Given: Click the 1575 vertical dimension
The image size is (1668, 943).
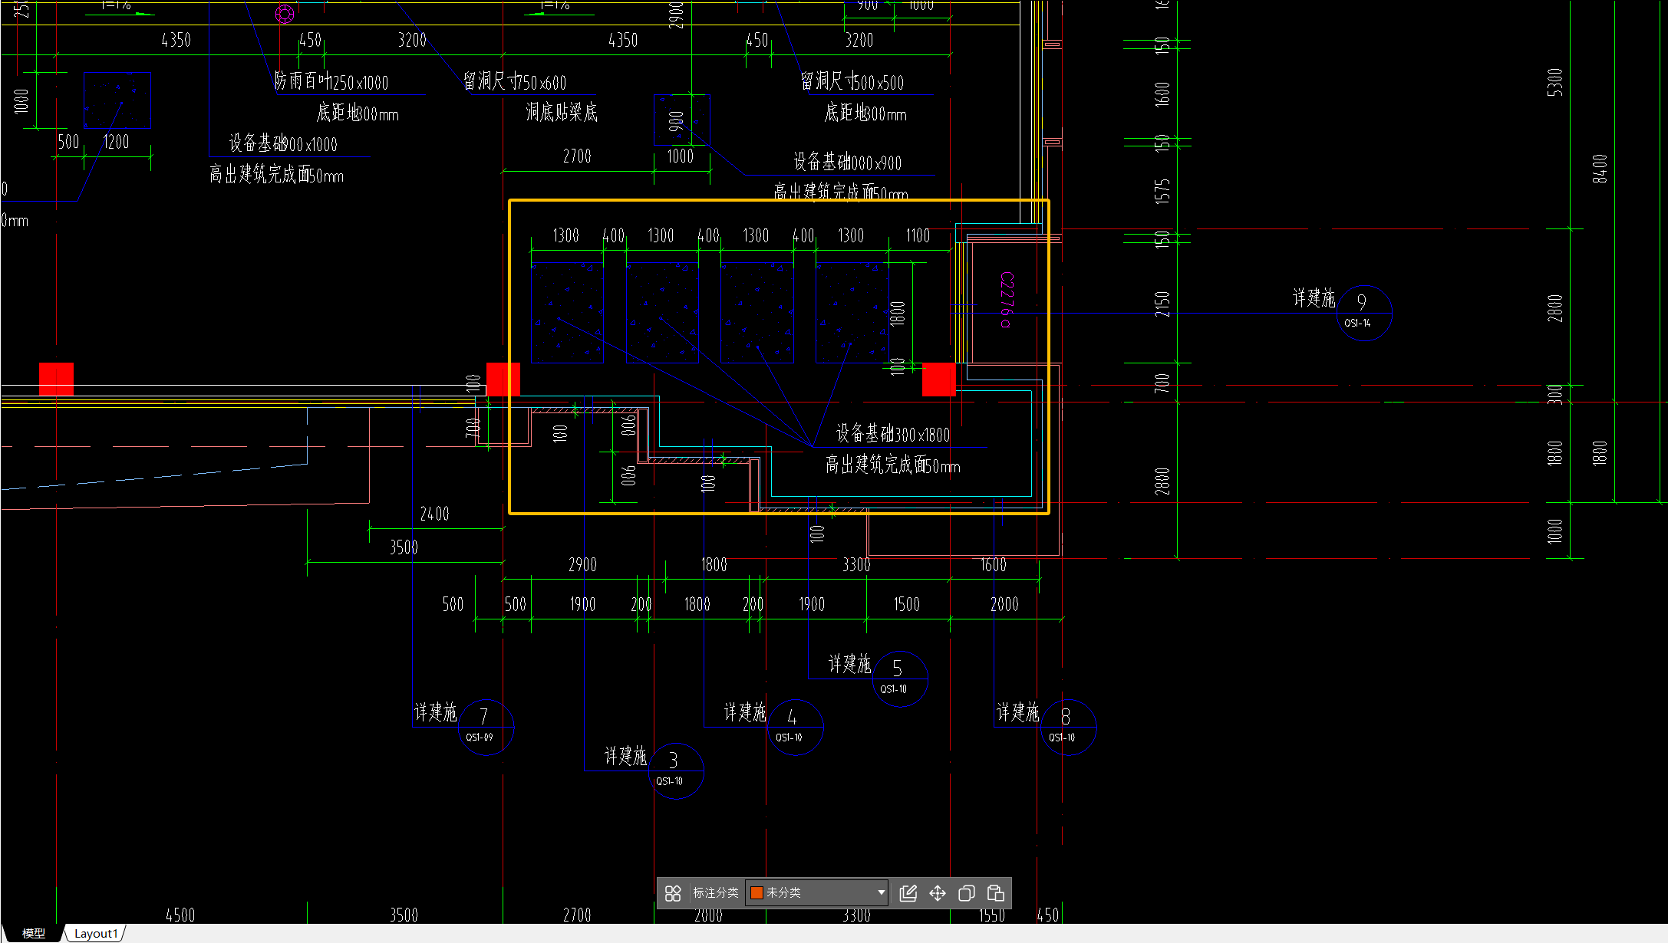Looking at the screenshot, I should [1163, 191].
